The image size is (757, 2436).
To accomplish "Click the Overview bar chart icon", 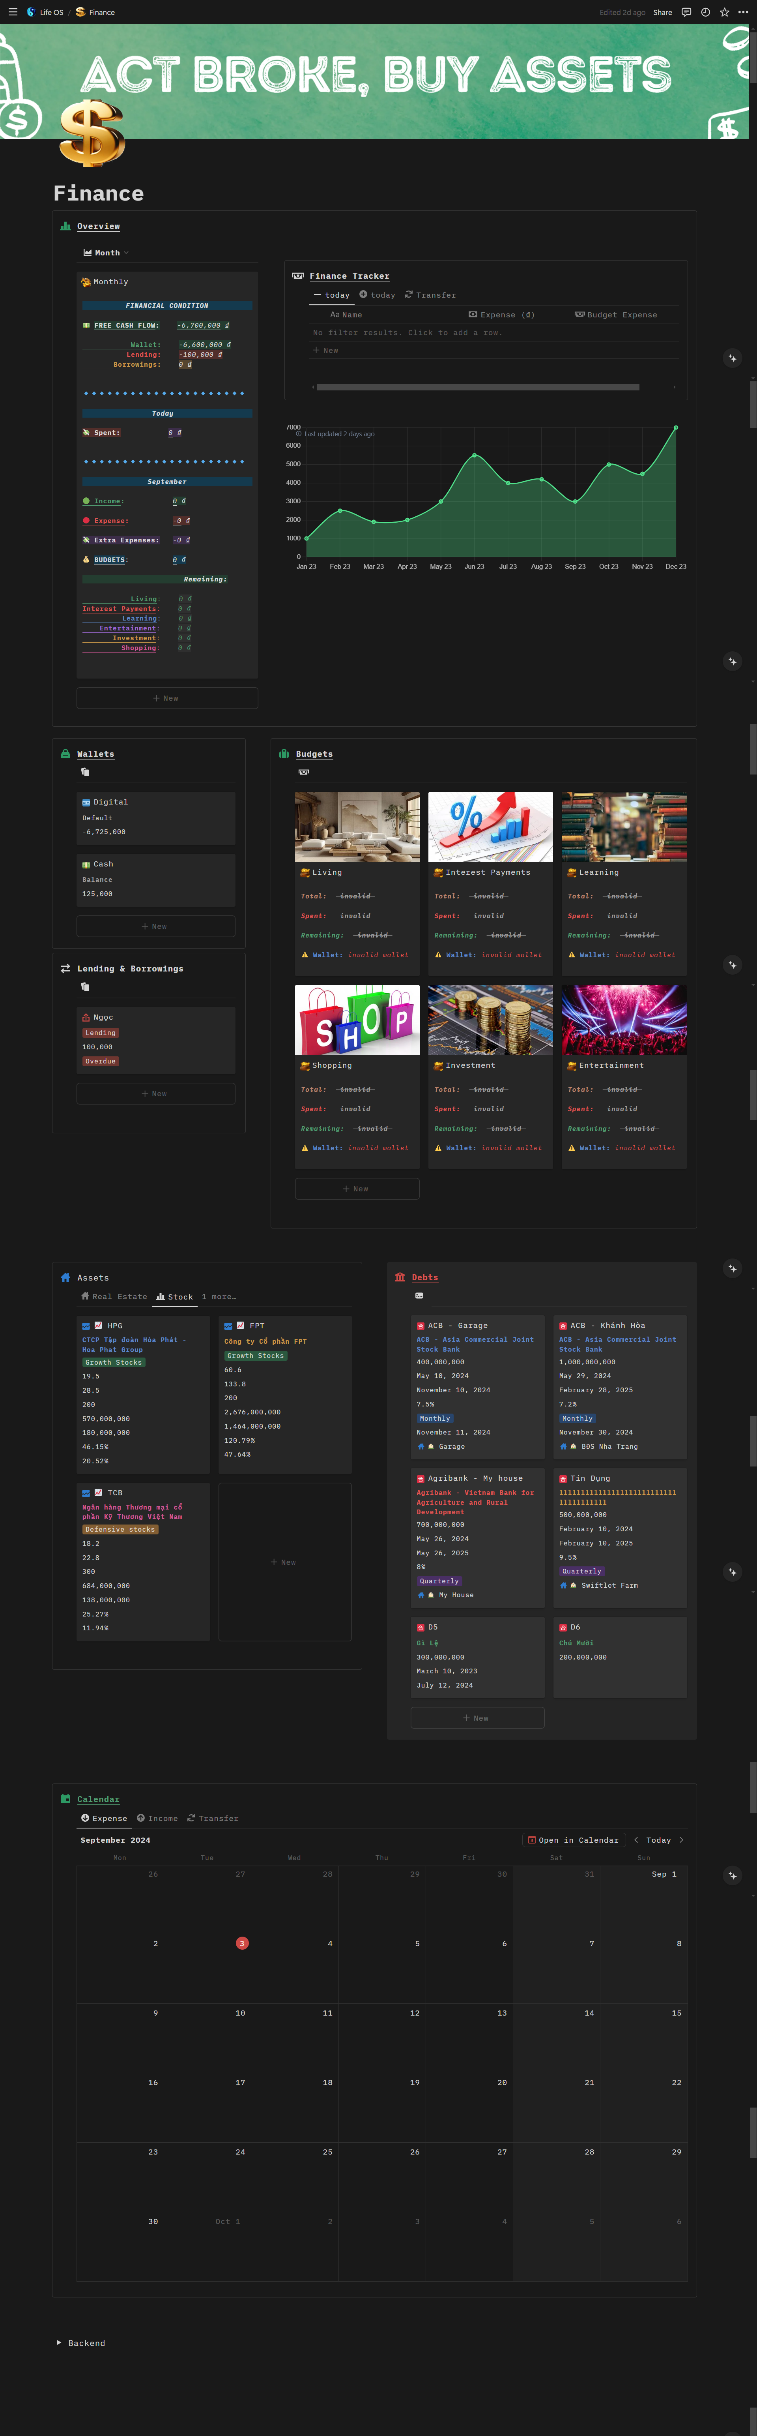I will (x=65, y=226).
